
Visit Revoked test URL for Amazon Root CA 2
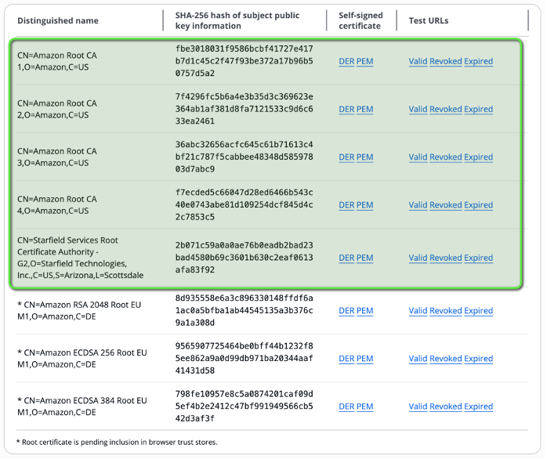(x=447, y=110)
